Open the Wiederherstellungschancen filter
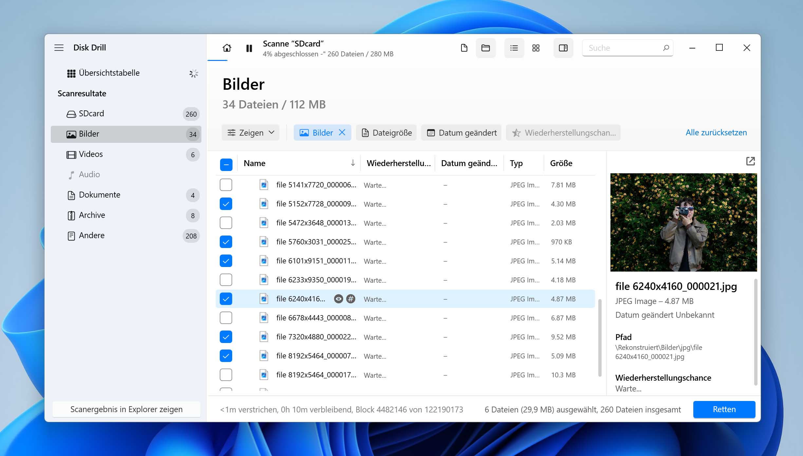The width and height of the screenshot is (803, 456). 563,133
